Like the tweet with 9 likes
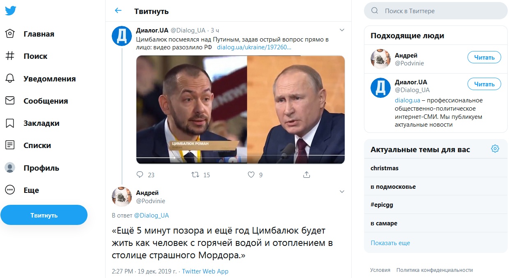509x278 pixels. pos(251,175)
